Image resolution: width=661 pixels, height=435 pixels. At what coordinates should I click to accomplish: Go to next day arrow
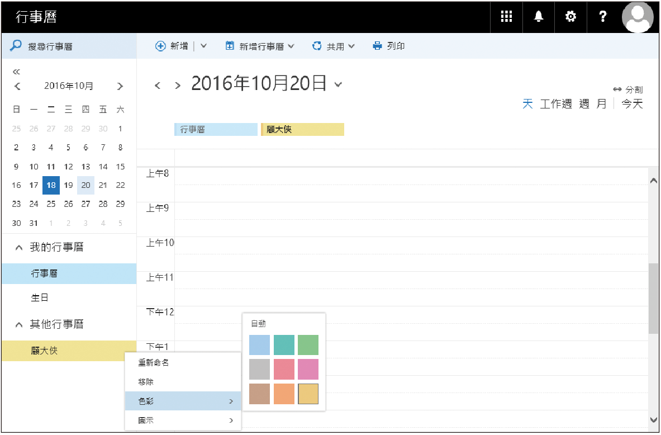click(178, 86)
